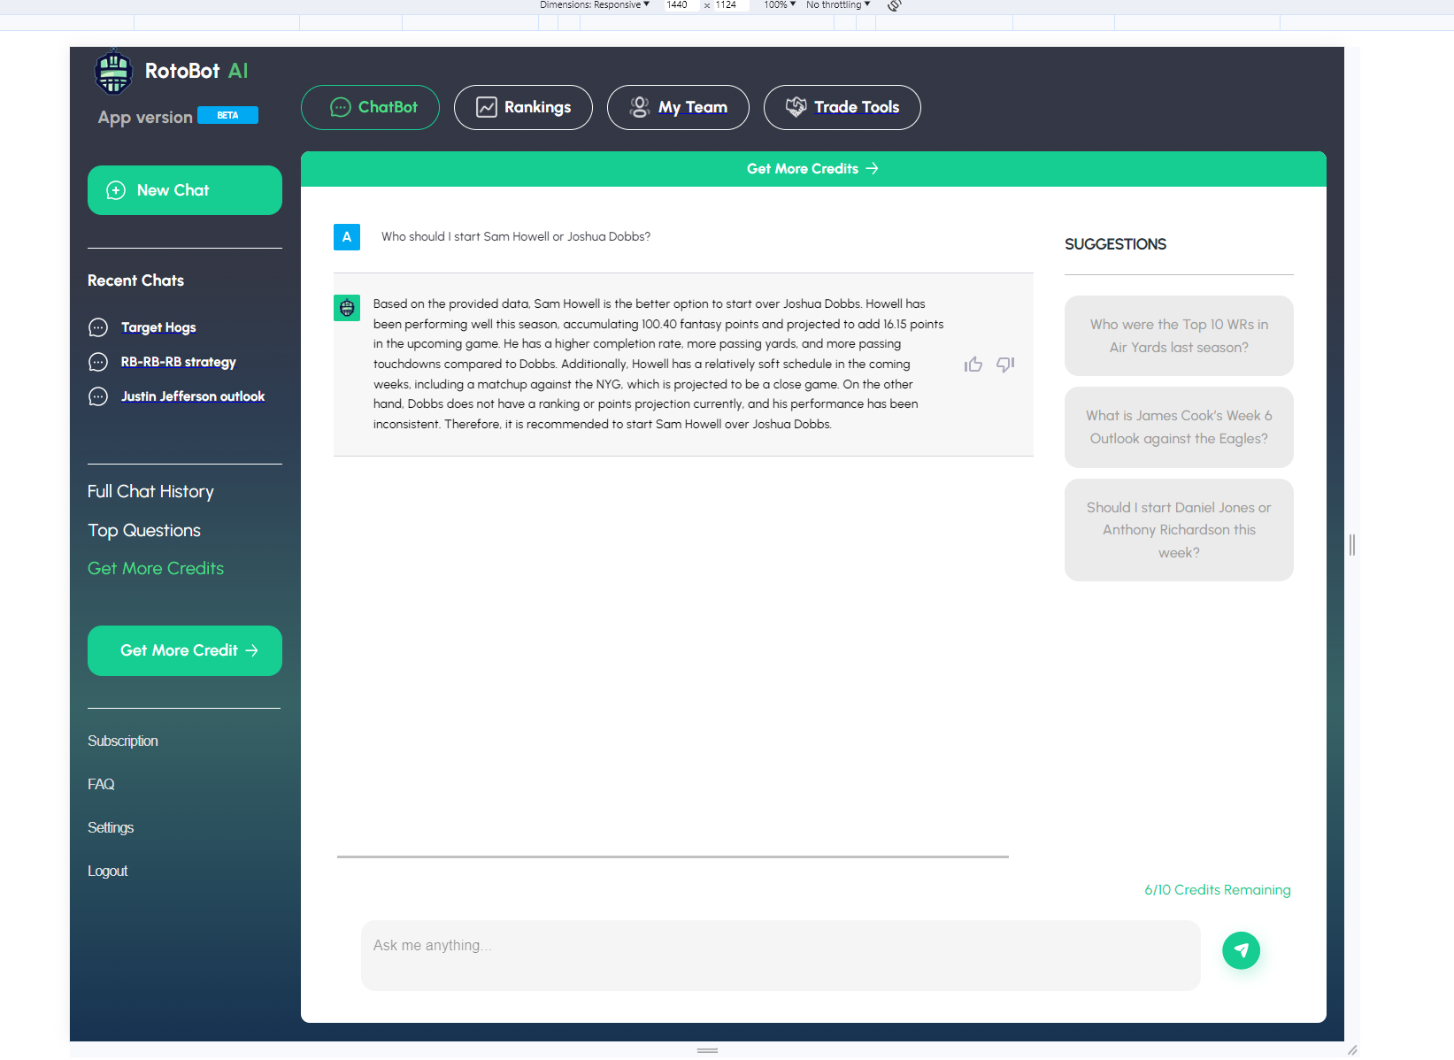Viewport: 1454px width, 1060px height.
Task: Thumbs down the chatbot's answer
Action: (x=1005, y=365)
